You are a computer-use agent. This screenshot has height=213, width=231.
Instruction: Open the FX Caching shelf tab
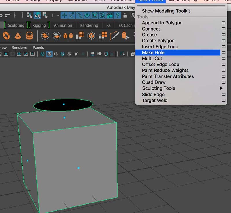(x=127, y=25)
